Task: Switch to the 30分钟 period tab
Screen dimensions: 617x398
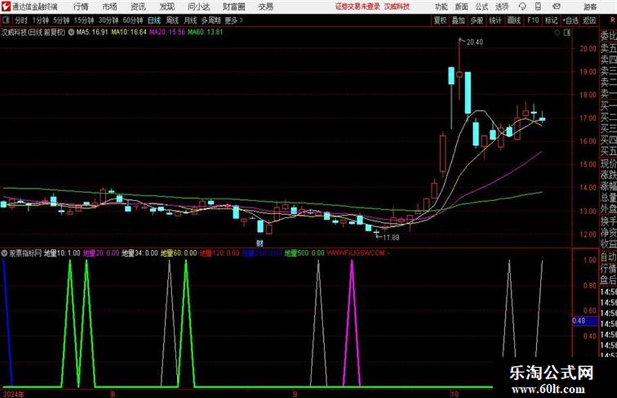Action: pos(108,20)
